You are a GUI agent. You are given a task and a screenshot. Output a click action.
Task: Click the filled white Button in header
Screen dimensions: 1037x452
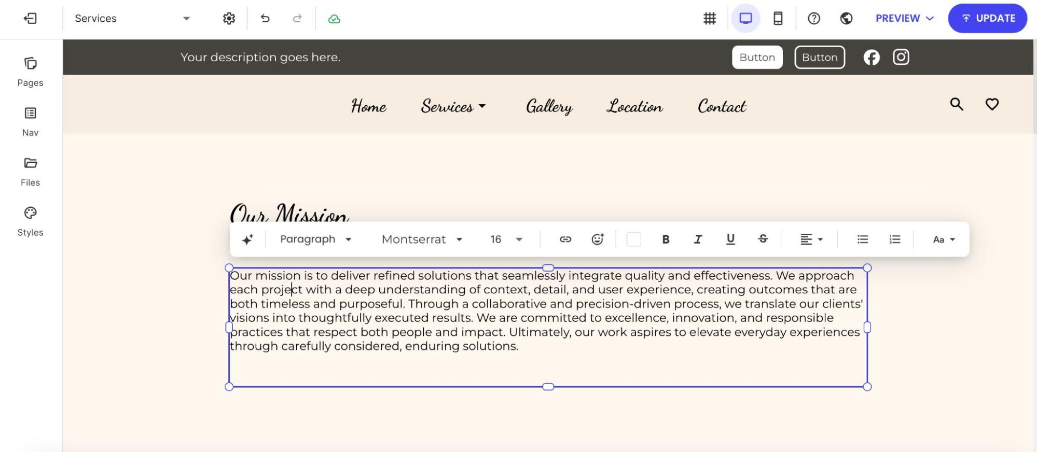point(757,57)
